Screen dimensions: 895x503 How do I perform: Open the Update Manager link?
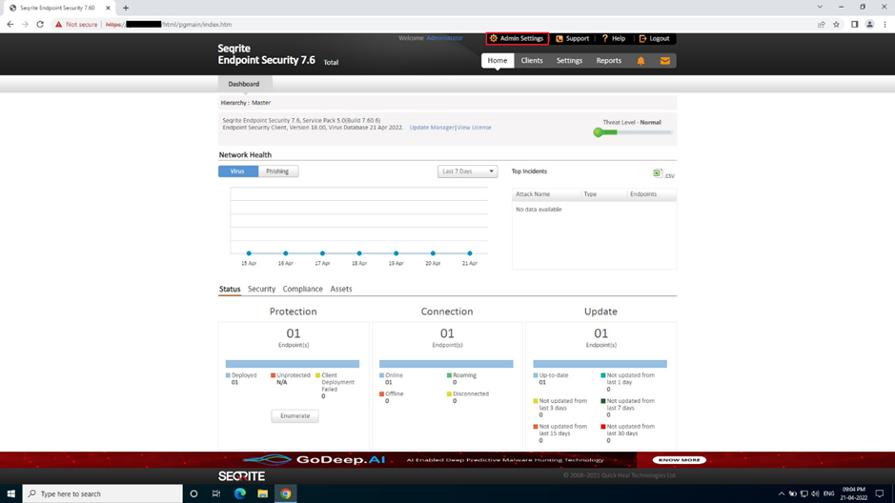tap(431, 128)
